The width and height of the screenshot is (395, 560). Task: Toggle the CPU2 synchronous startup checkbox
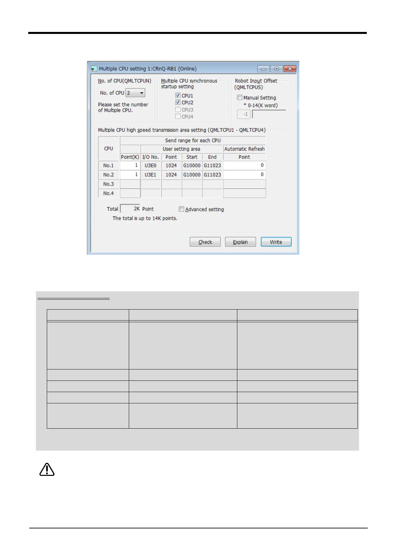tap(178, 102)
